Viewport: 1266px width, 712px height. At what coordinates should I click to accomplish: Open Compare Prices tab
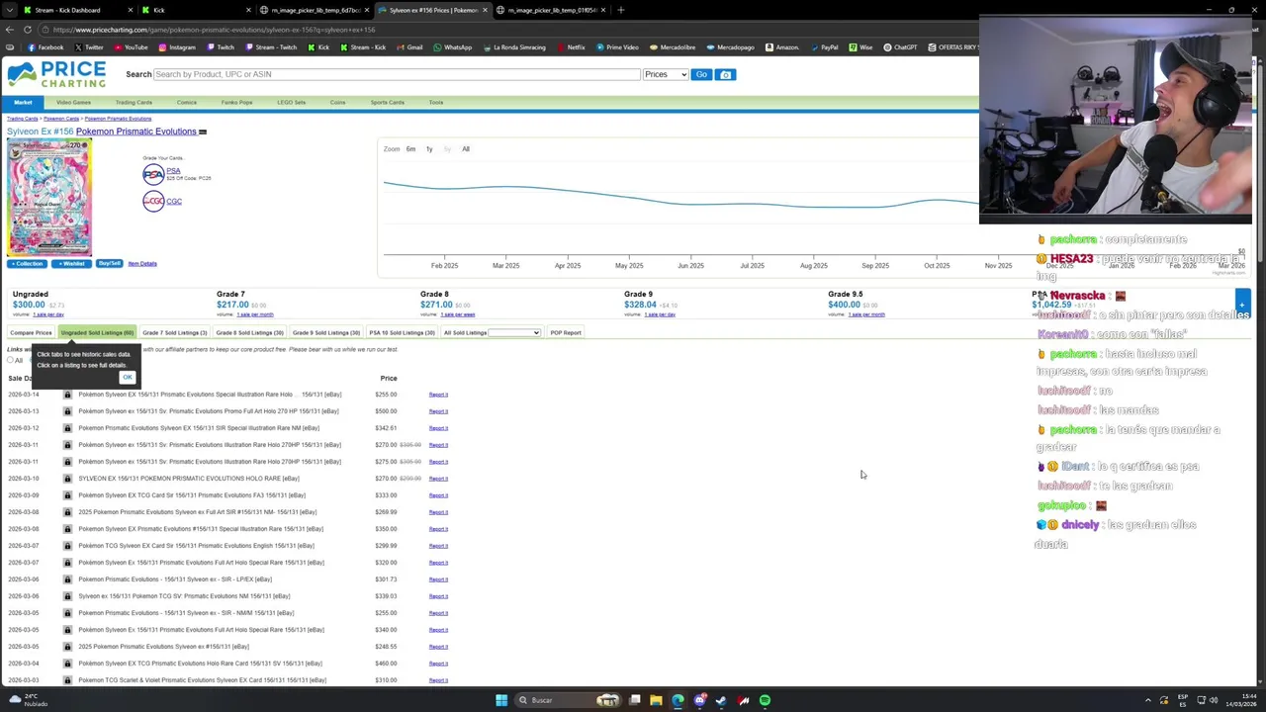(x=31, y=332)
